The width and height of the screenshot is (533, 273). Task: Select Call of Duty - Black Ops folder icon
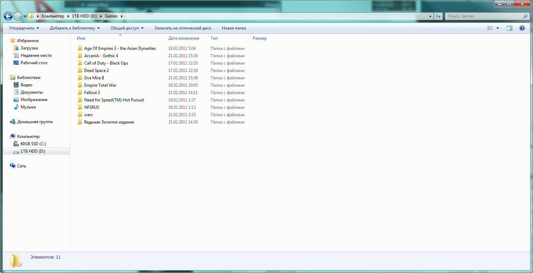tap(80, 63)
